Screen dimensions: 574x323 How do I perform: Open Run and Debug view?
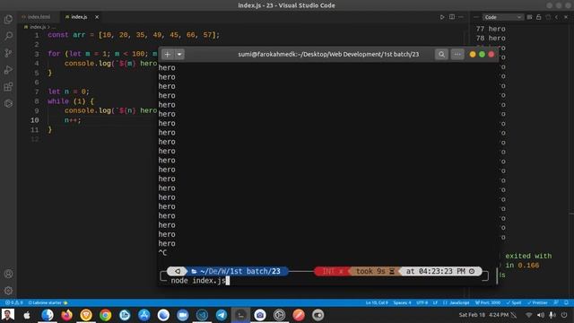click(8, 70)
